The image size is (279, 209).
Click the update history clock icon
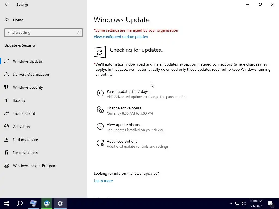coord(100,126)
